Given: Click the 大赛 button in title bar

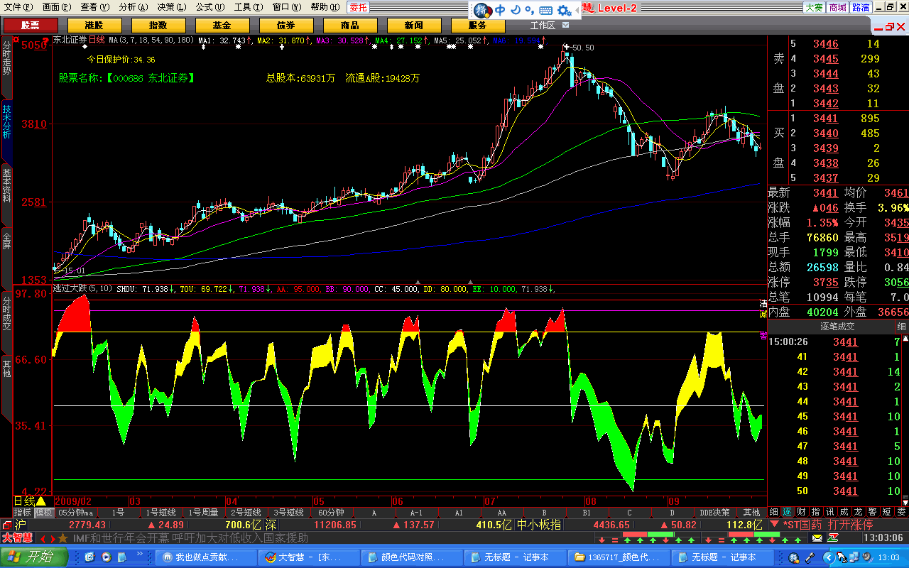Looking at the screenshot, I should coord(814,7).
